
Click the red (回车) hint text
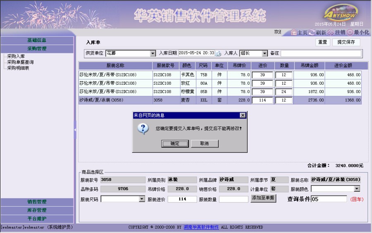pos(357,200)
